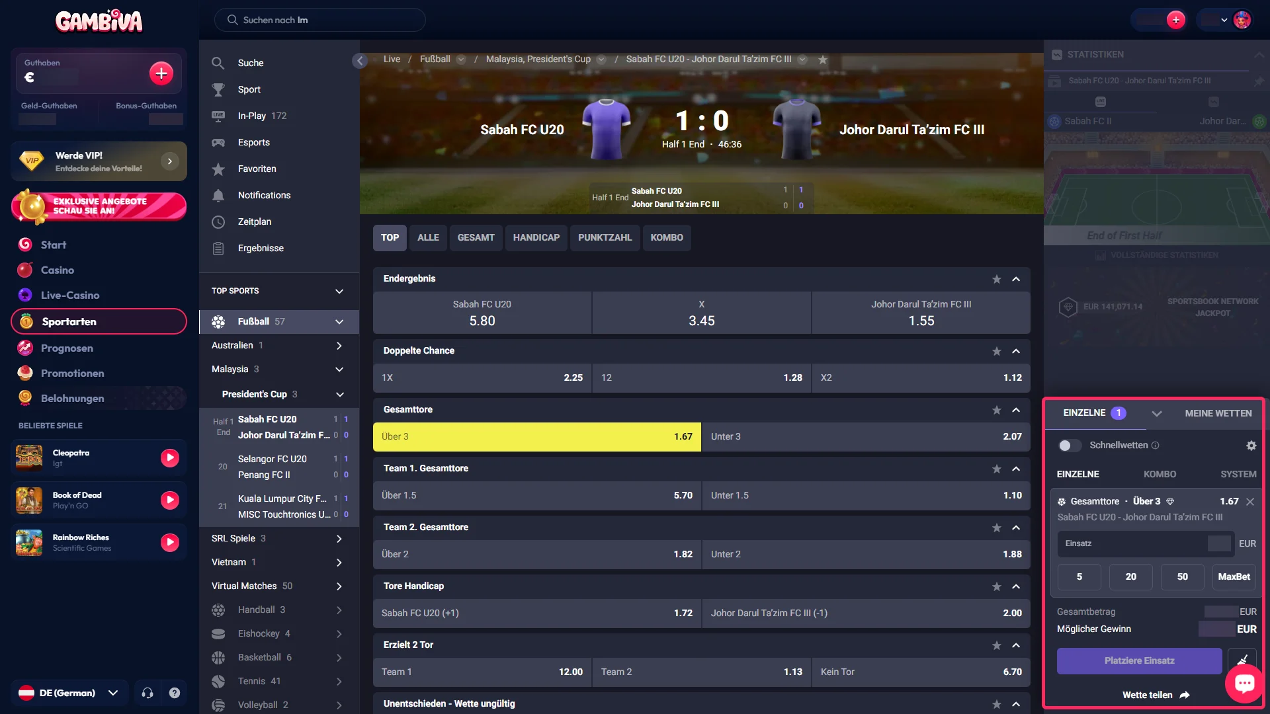
Task: Open MEINE WETTEN tab
Action: 1218,414
